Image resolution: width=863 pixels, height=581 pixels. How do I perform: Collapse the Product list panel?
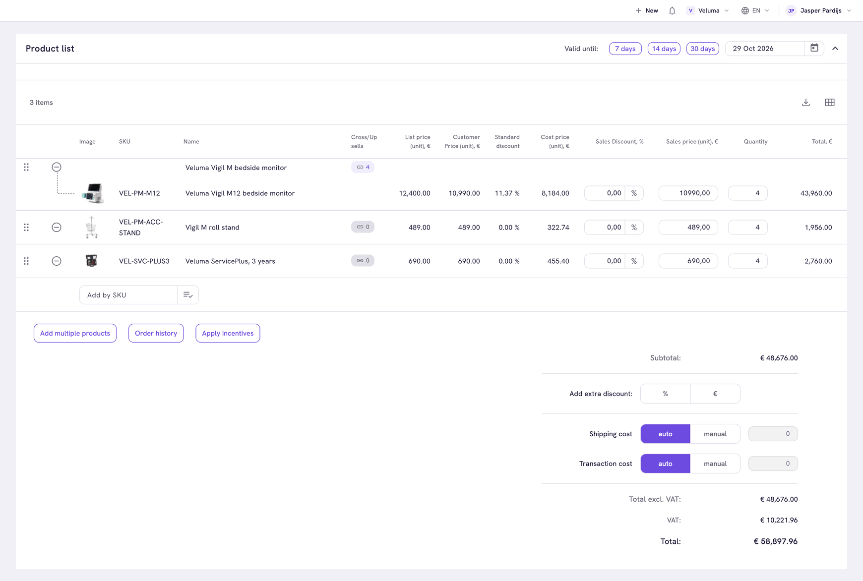click(835, 49)
